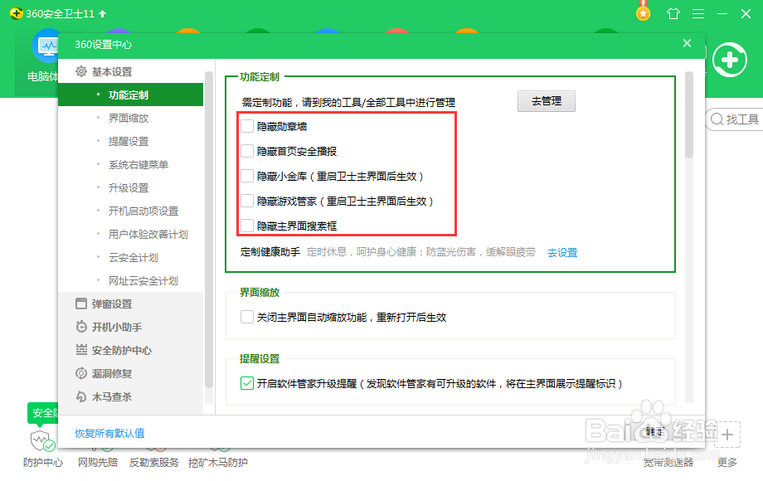Click the 360 logo in title bar
Image resolution: width=763 pixels, height=481 pixels.
tap(16, 13)
